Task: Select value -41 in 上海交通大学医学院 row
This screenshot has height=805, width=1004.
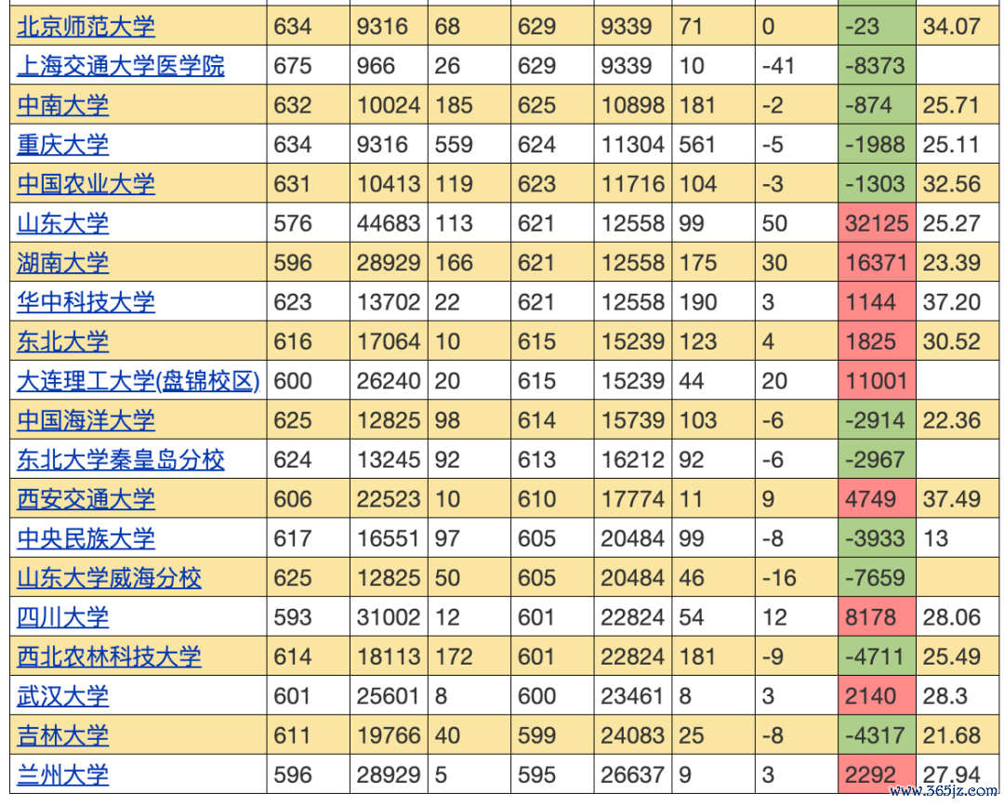Action: pyautogui.click(x=778, y=66)
